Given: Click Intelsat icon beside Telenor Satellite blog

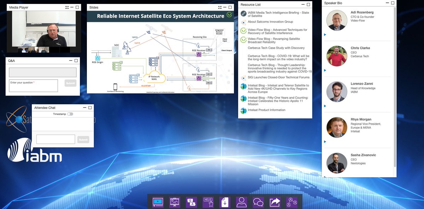Looking at the screenshot, I should point(243,86).
